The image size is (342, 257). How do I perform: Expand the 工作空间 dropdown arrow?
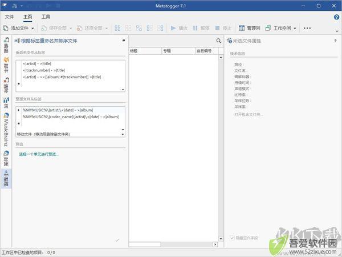click(295, 29)
